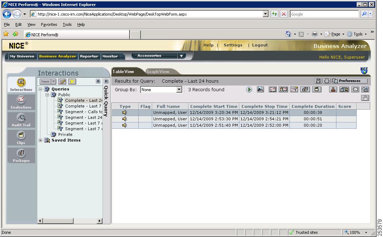Open the zoom level dropdown arrow
383x237 pixels.
366,232
